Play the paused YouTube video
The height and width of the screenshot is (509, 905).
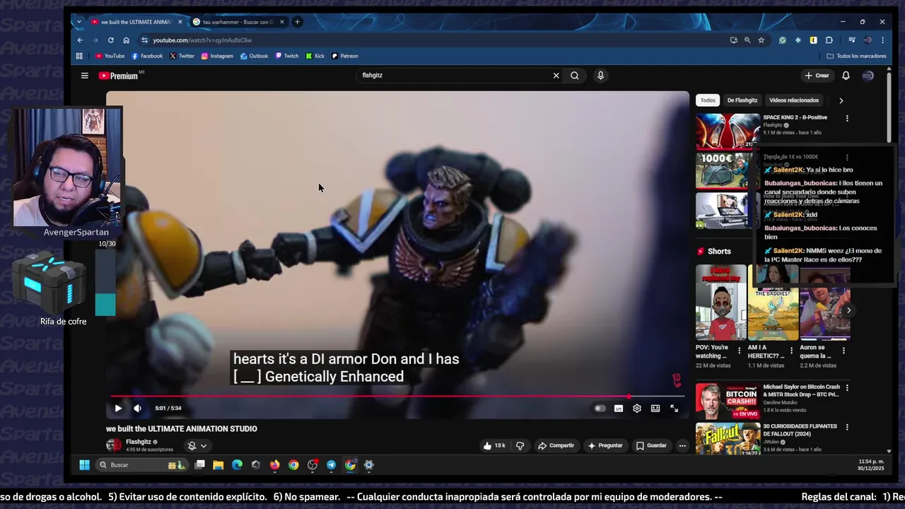click(x=118, y=408)
